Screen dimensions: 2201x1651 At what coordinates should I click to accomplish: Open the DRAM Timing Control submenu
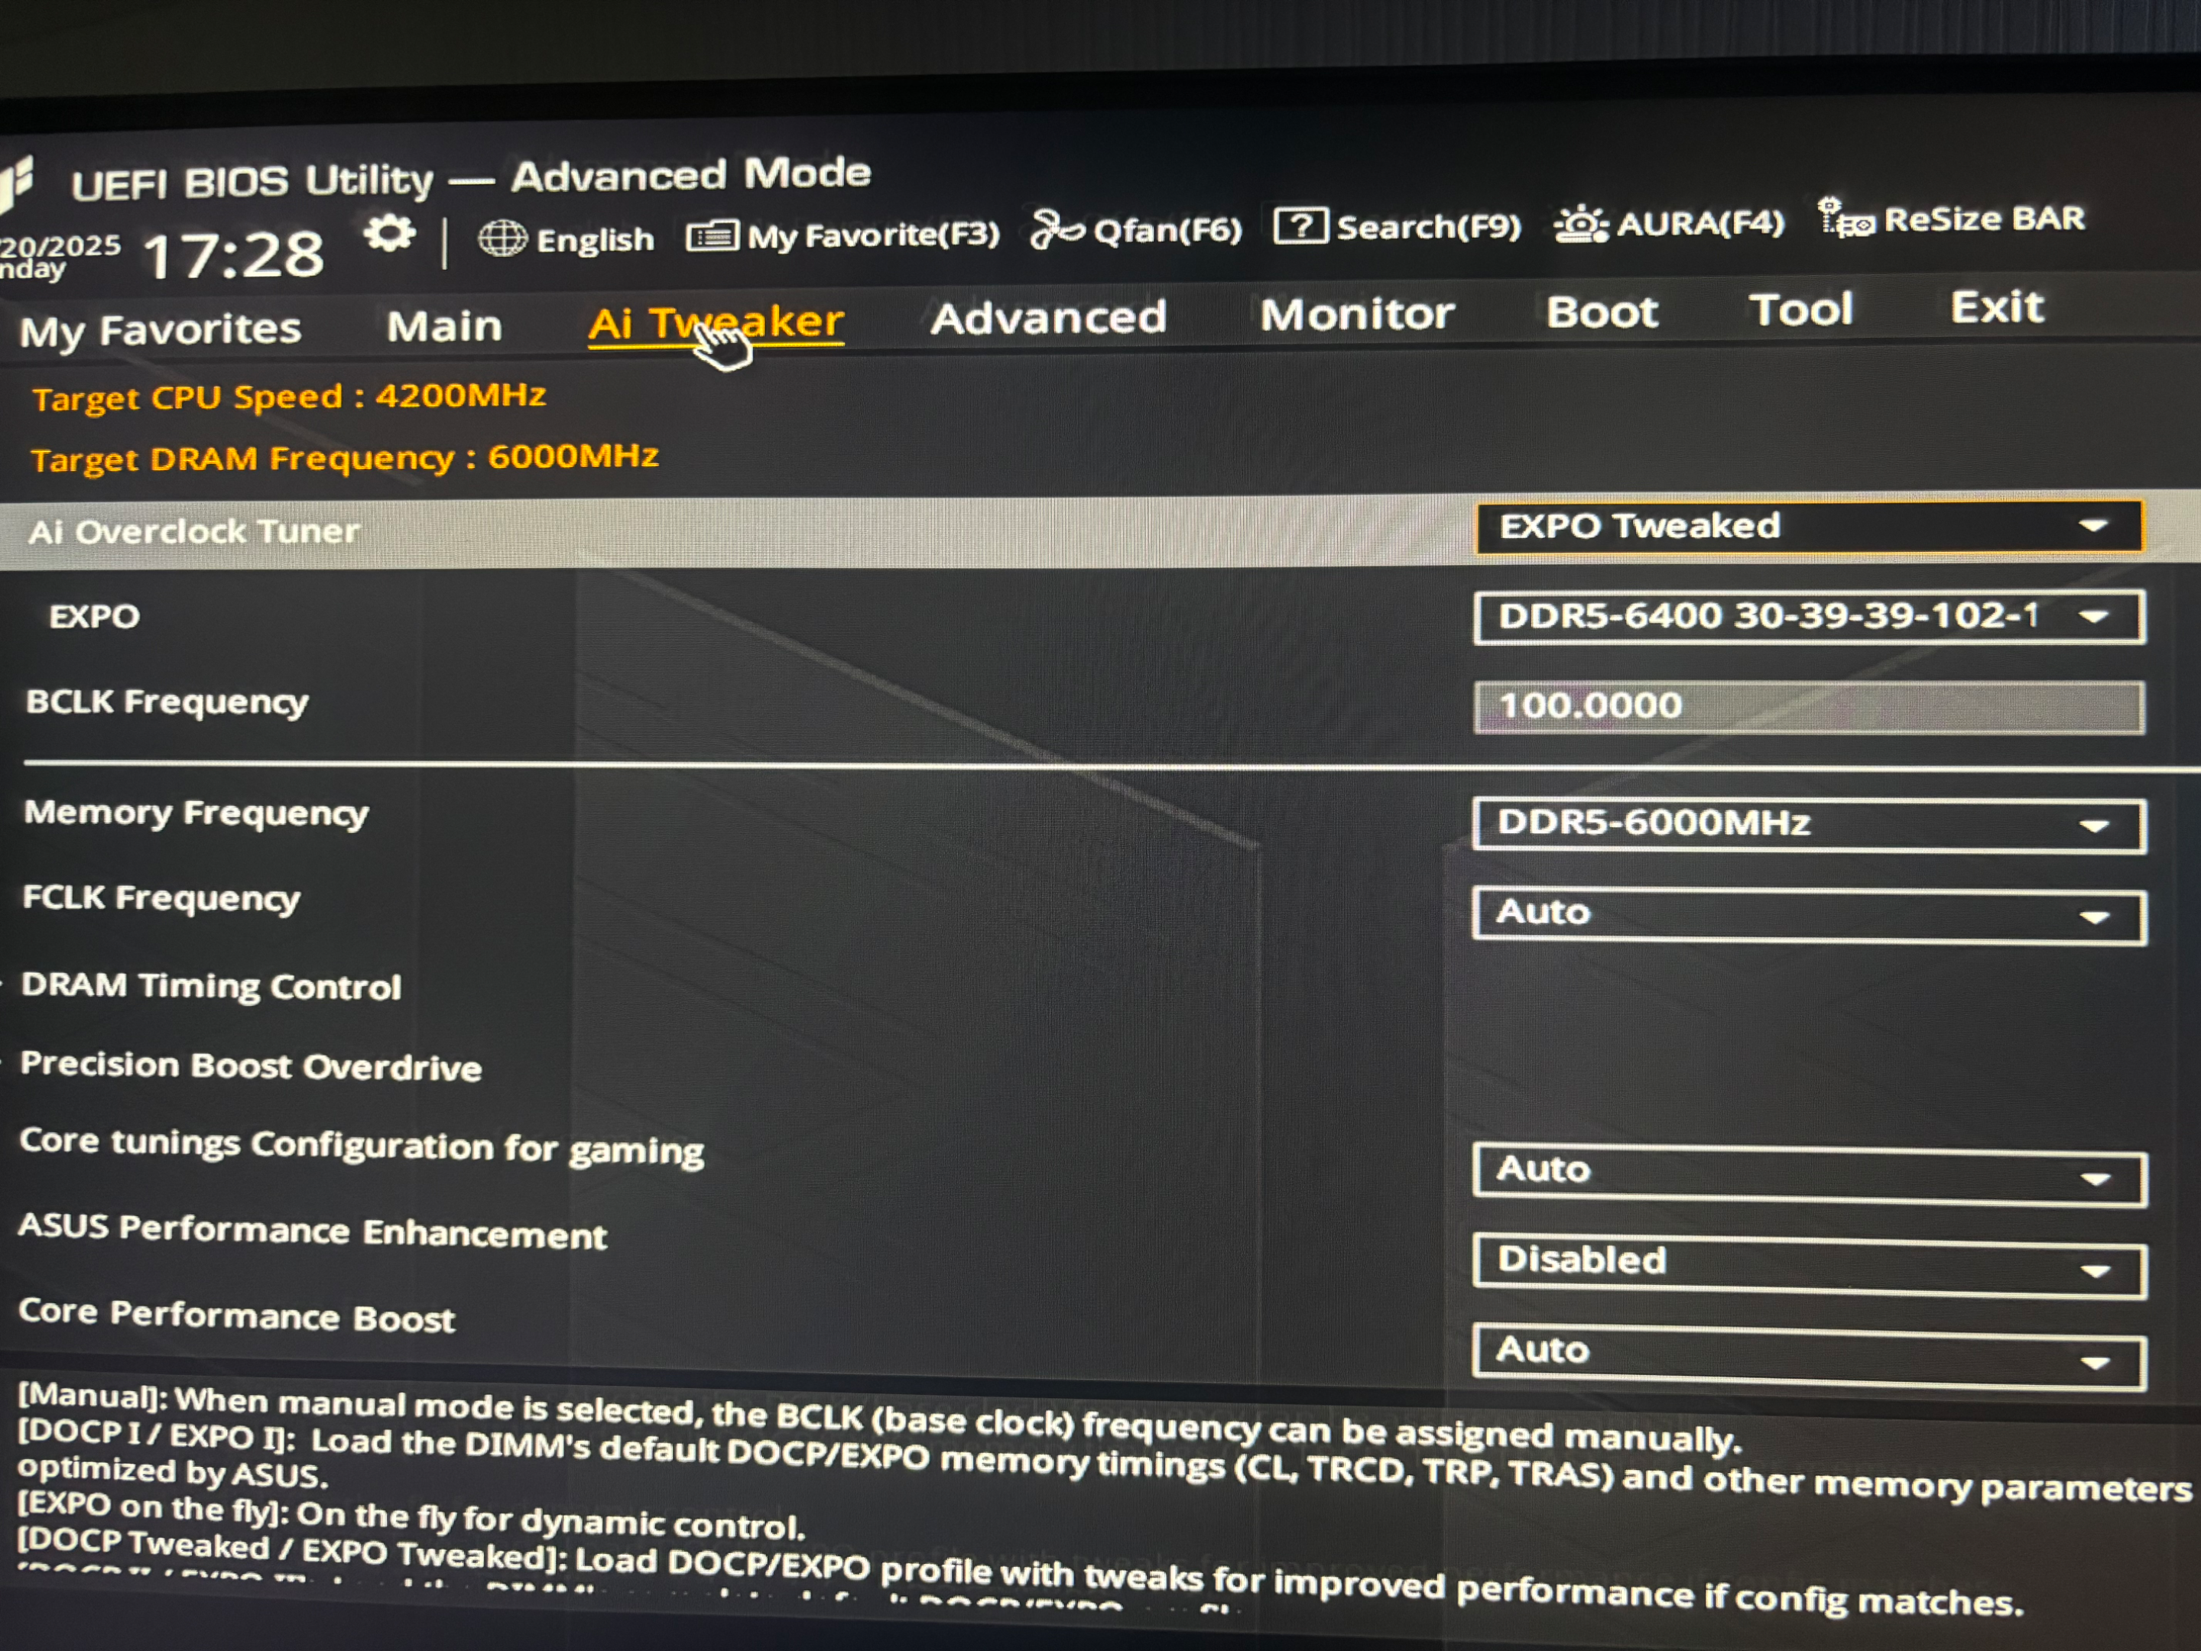(x=211, y=985)
